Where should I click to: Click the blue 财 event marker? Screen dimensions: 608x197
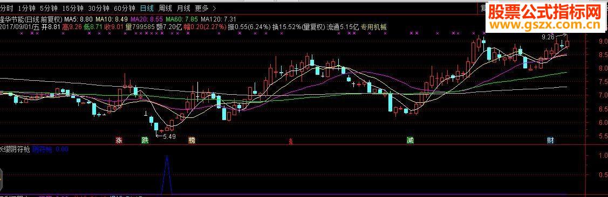550,140
